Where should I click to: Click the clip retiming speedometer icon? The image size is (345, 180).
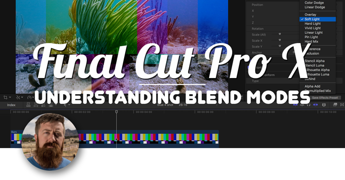(29, 97)
